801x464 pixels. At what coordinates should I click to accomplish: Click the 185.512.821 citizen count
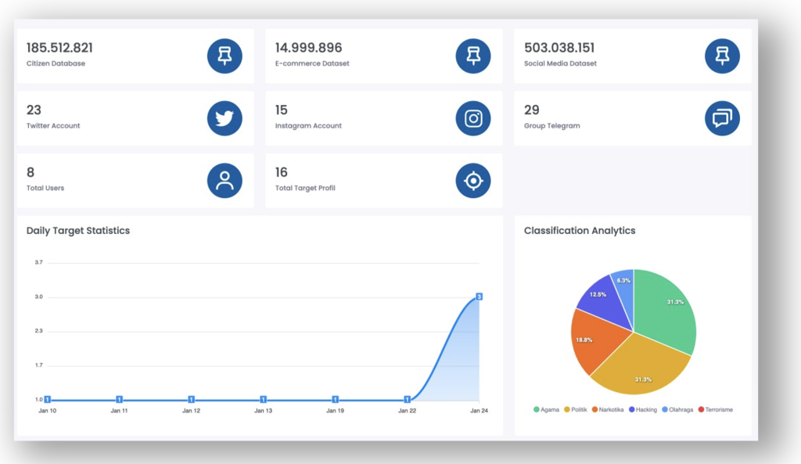(59, 48)
